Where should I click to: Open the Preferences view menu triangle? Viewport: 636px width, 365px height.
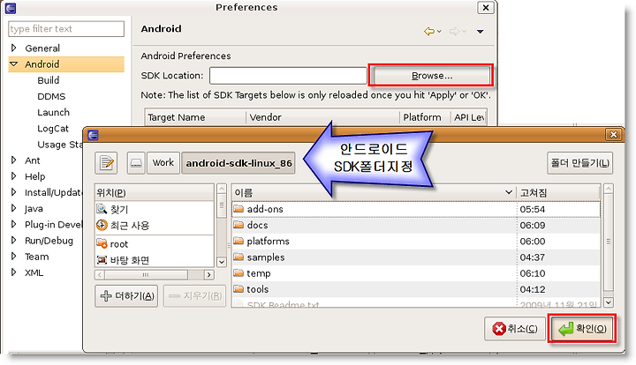[480, 32]
